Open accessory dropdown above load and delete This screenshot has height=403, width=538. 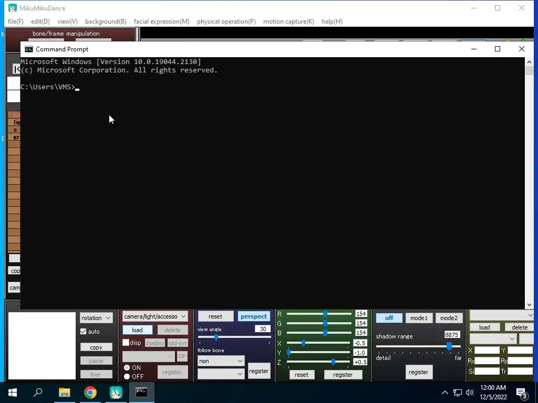(x=501, y=315)
